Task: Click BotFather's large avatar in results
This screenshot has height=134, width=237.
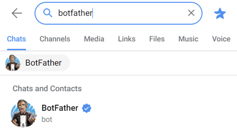Action: [x=23, y=113]
